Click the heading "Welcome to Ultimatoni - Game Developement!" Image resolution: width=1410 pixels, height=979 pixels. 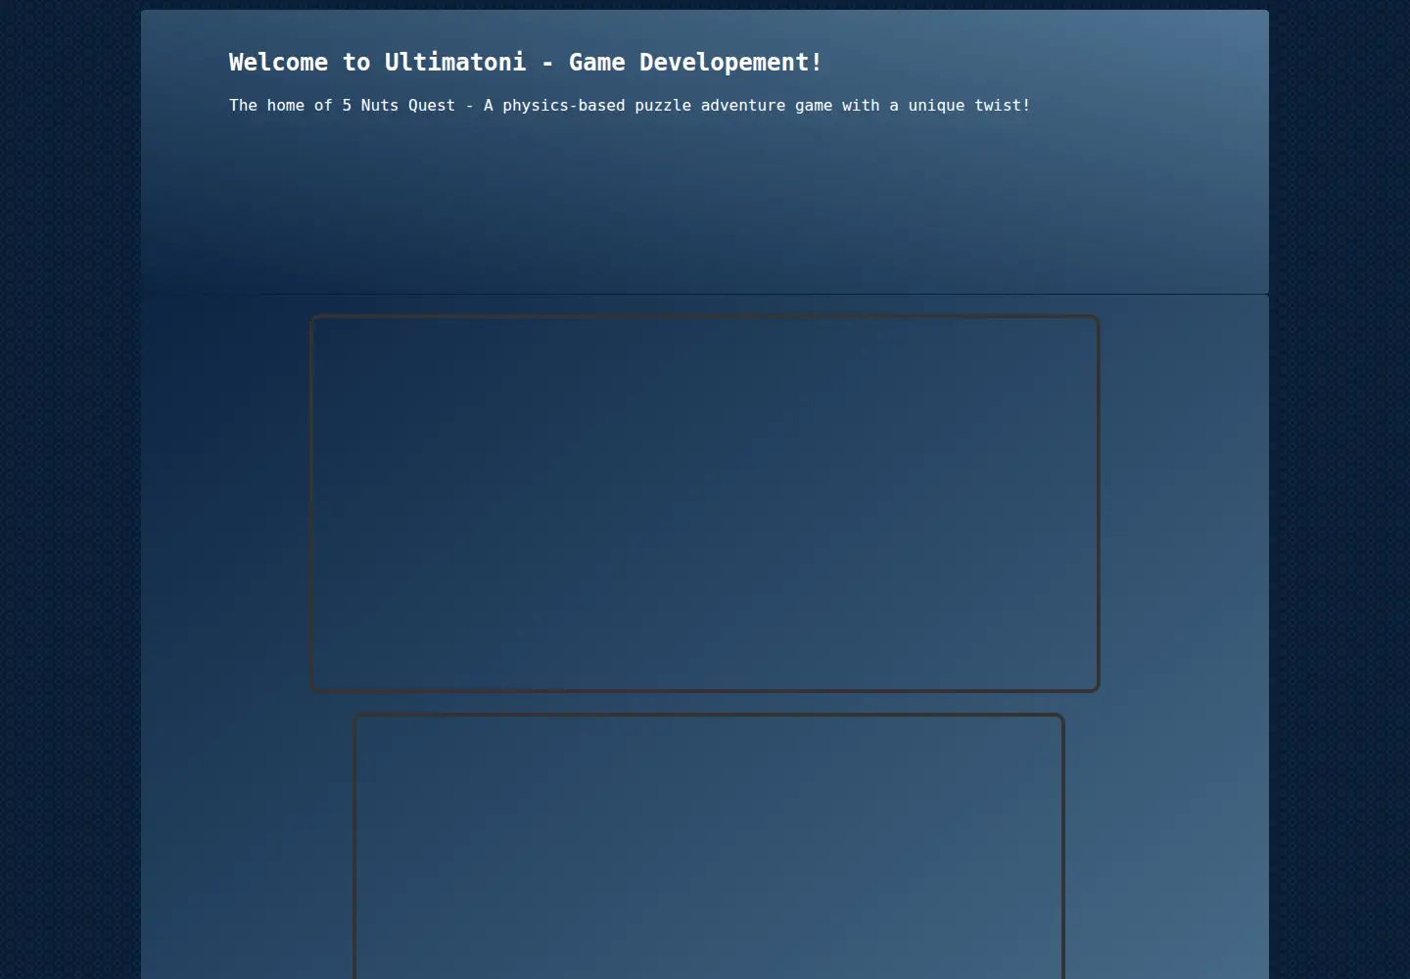525,63
